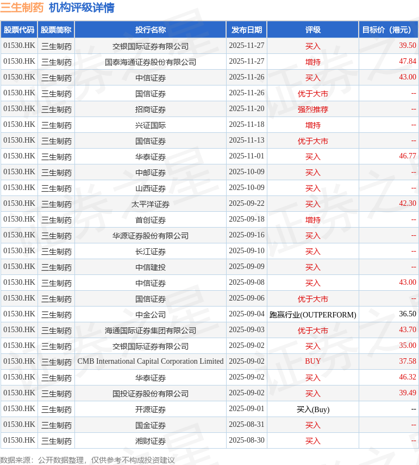Image resolution: width=419 pixels, height=465 pixels.
Task: Click 开源证券 broker name
Action: tap(151, 409)
